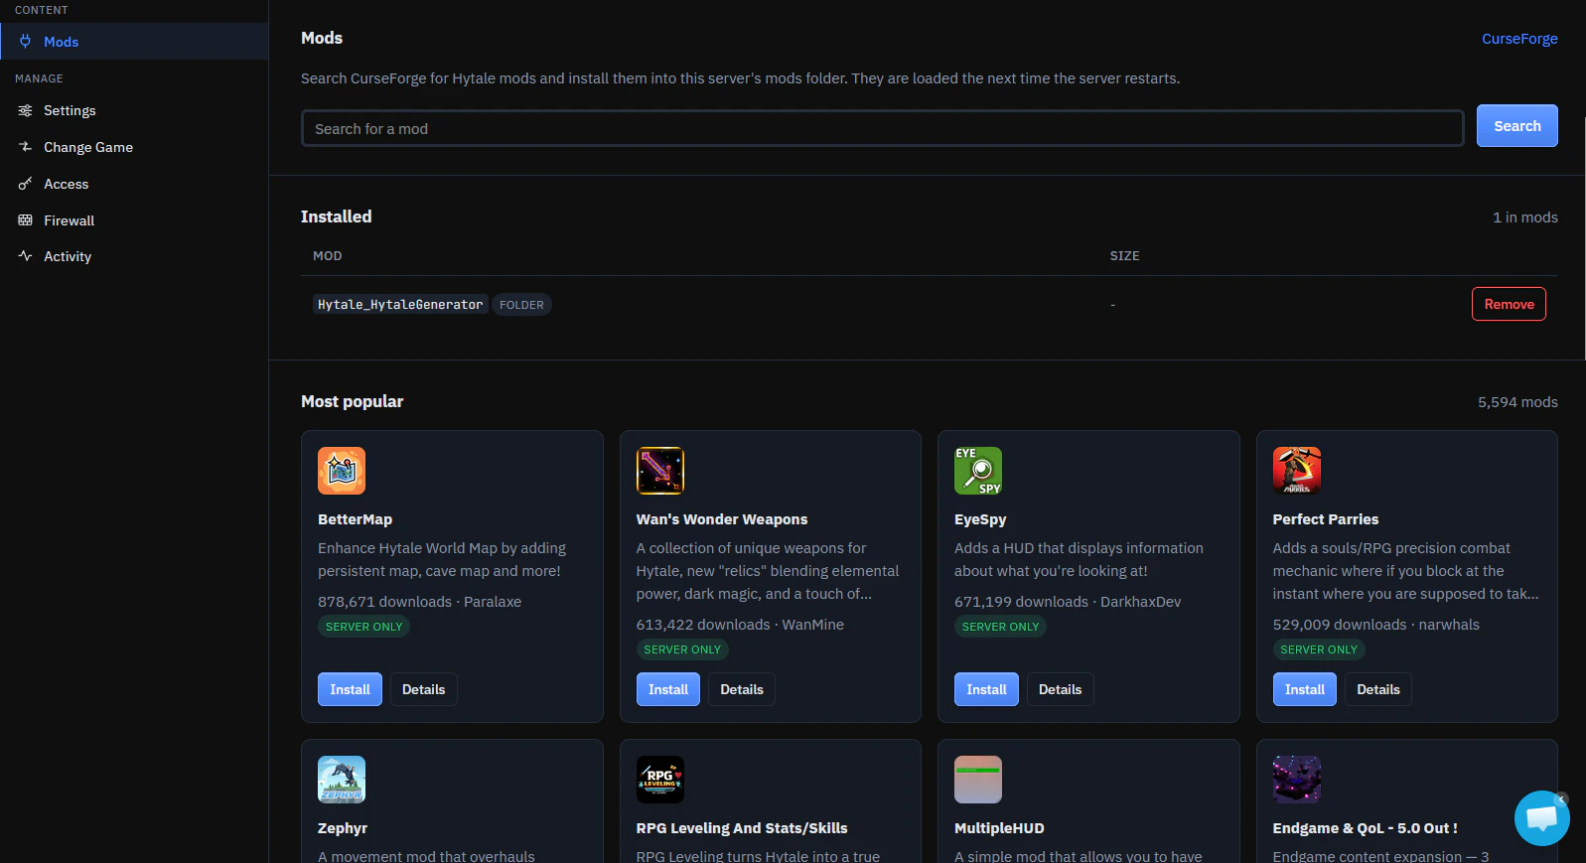This screenshot has width=1586, height=863.
Task: Click 529,009 downloads · narwhals text
Action: pyautogui.click(x=1375, y=625)
